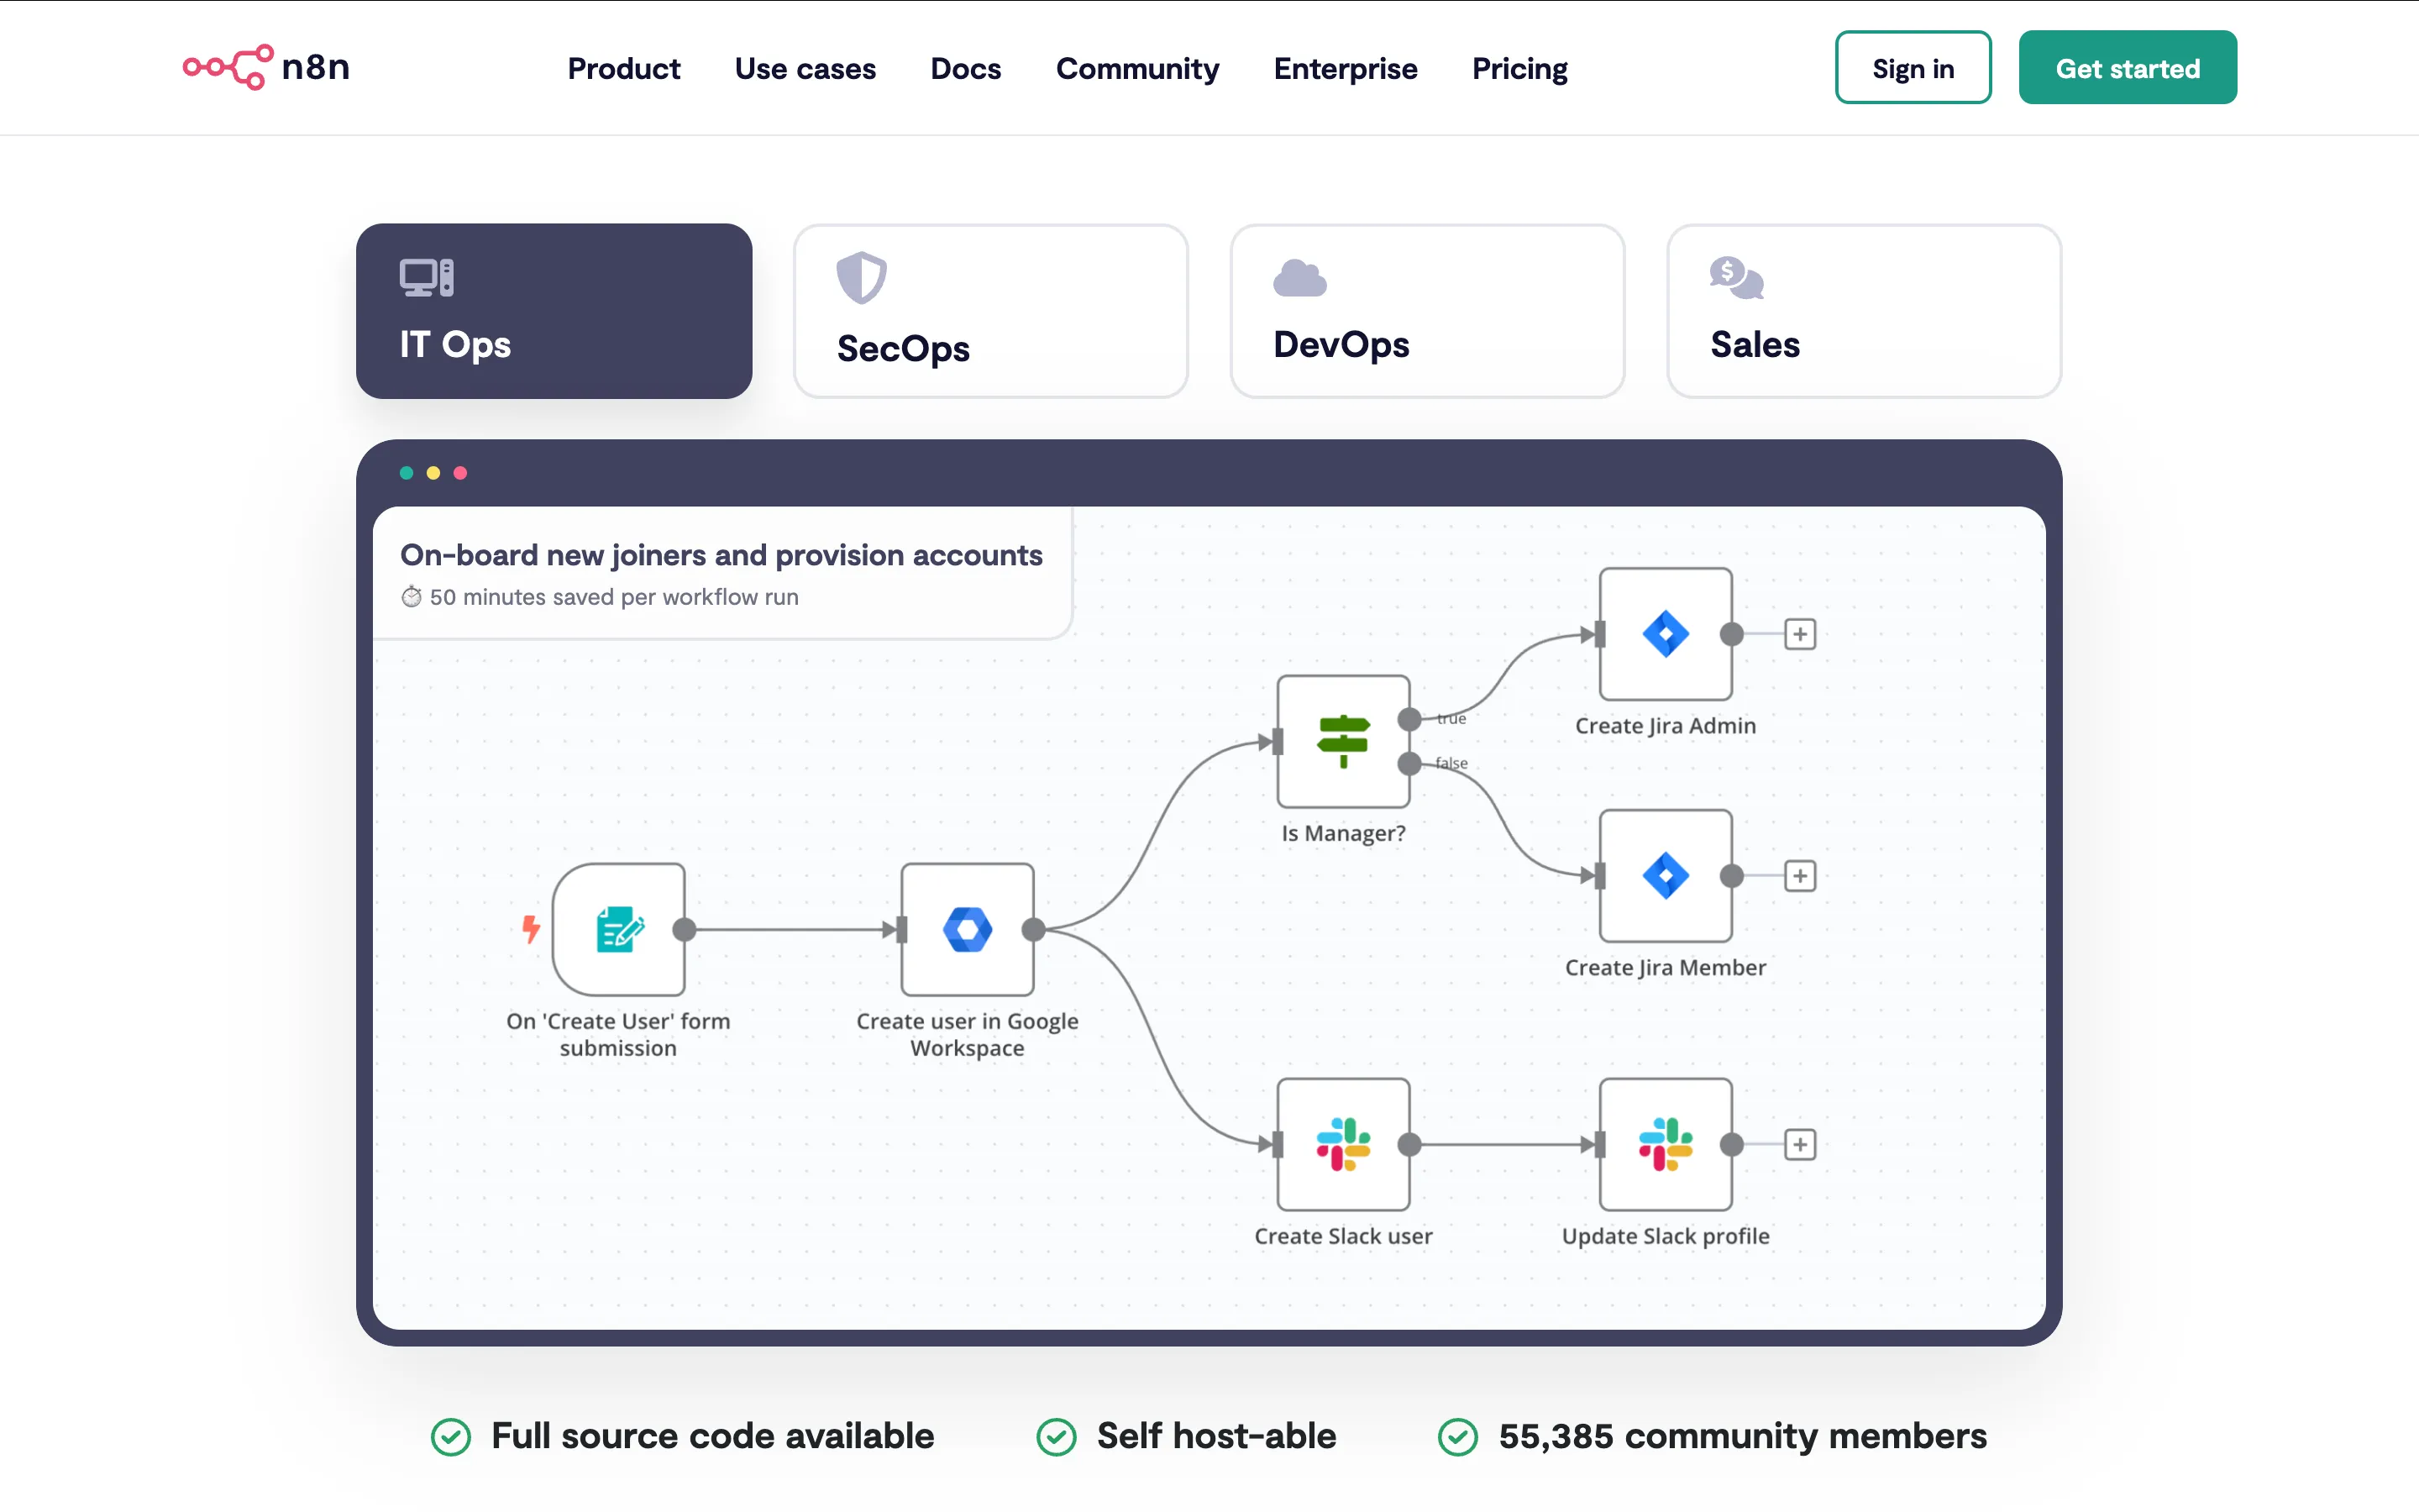Image resolution: width=2419 pixels, height=1512 pixels.
Task: Click the IT Ops computer icon
Action: 427,278
